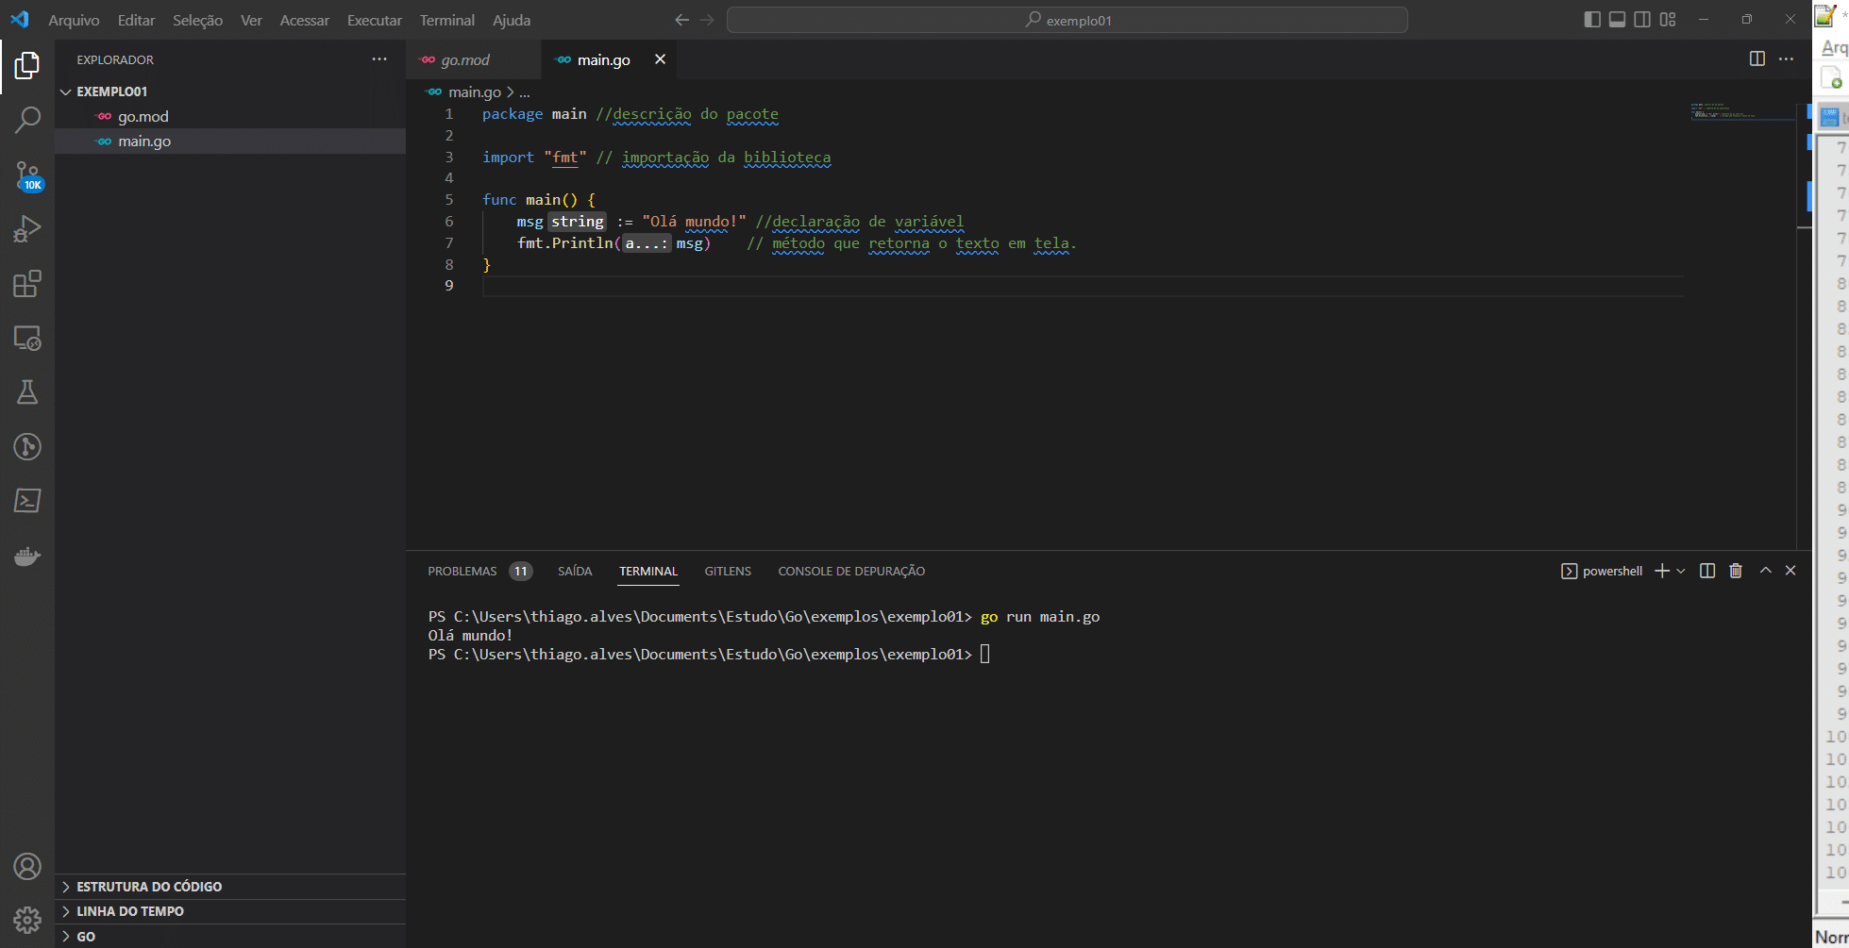Open the Acessar menu
The height and width of the screenshot is (948, 1849).
304,20
